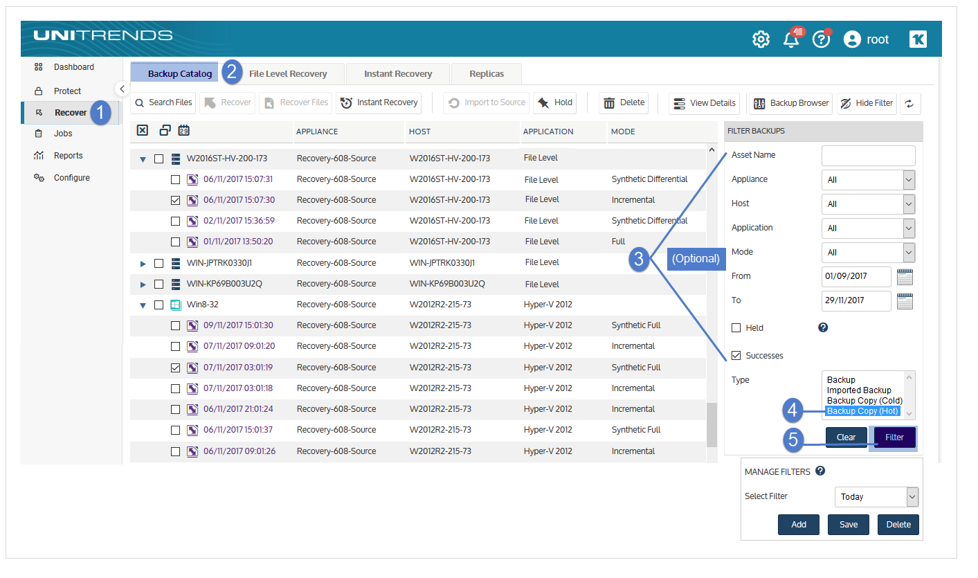Check the Win8-32 asset box
Viewport: 978px width, 578px height.
coord(159,305)
